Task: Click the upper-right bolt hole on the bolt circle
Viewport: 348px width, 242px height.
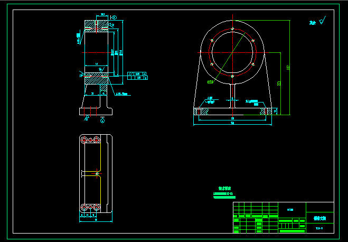Action: point(253,41)
